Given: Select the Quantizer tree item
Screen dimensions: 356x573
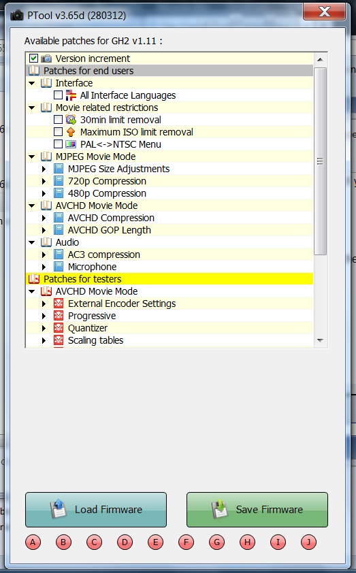Looking at the screenshot, I should (x=88, y=328).
